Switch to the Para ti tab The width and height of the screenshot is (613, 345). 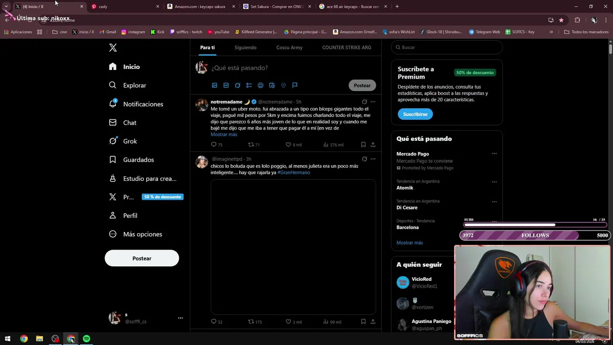click(x=207, y=47)
